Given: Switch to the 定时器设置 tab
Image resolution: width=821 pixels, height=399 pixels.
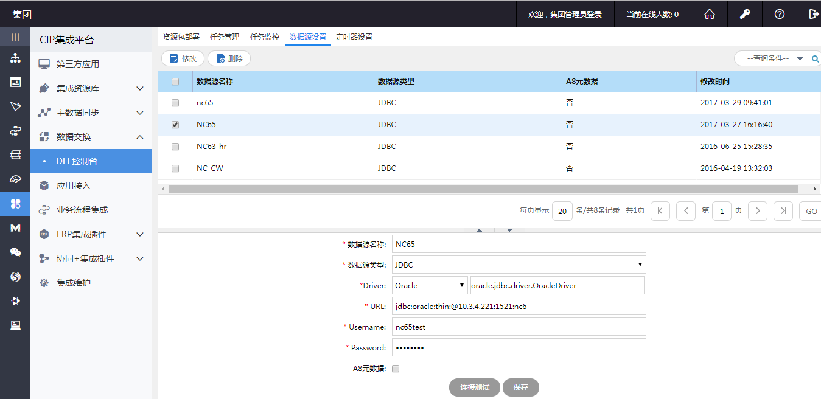Looking at the screenshot, I should pyautogui.click(x=354, y=37).
